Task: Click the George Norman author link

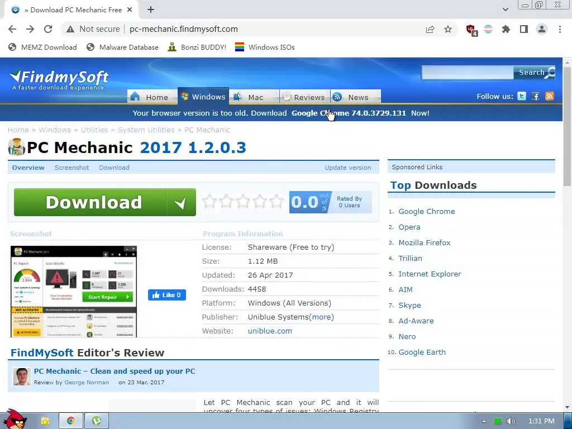Action: pyautogui.click(x=87, y=382)
